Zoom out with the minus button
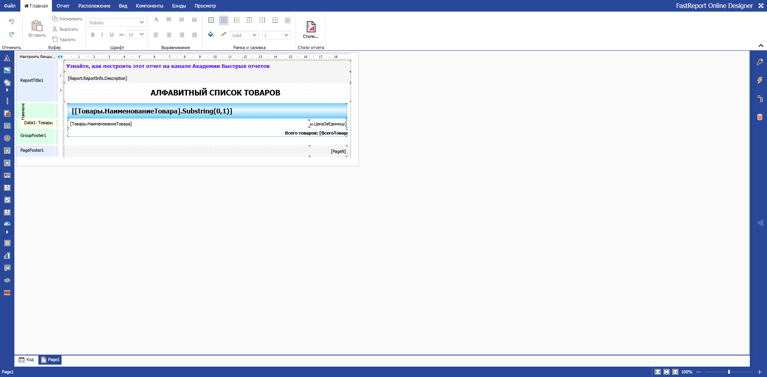Image resolution: width=767 pixels, height=377 pixels. tap(698, 372)
